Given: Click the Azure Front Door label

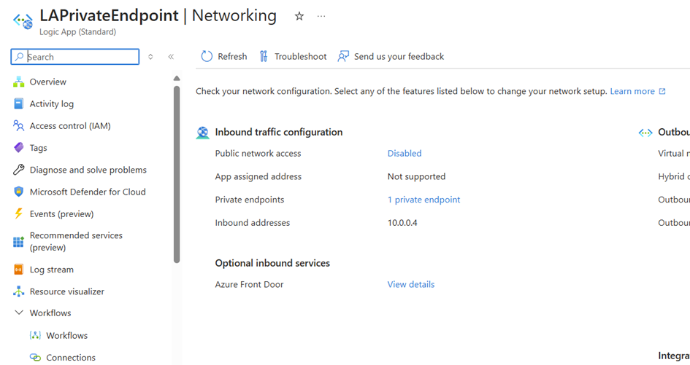Looking at the screenshot, I should click(x=249, y=284).
